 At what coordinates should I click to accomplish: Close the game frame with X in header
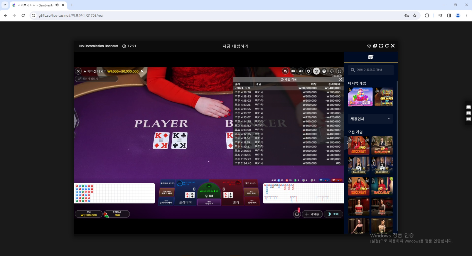tap(393, 46)
